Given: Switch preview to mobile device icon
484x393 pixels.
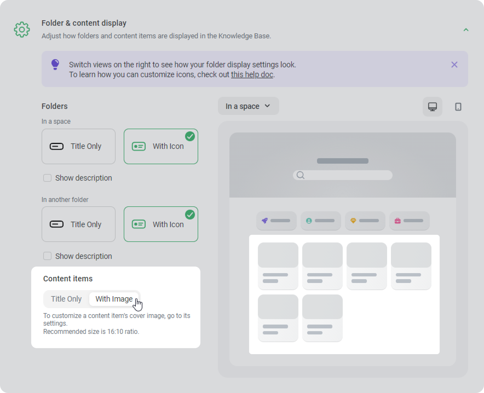Looking at the screenshot, I should point(458,107).
